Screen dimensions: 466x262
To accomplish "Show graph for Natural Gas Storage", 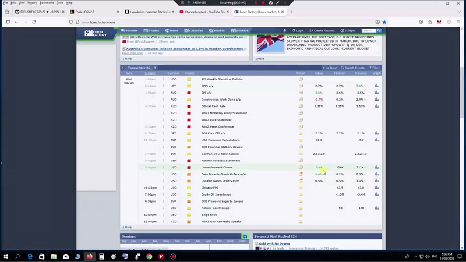I will coord(376,208).
